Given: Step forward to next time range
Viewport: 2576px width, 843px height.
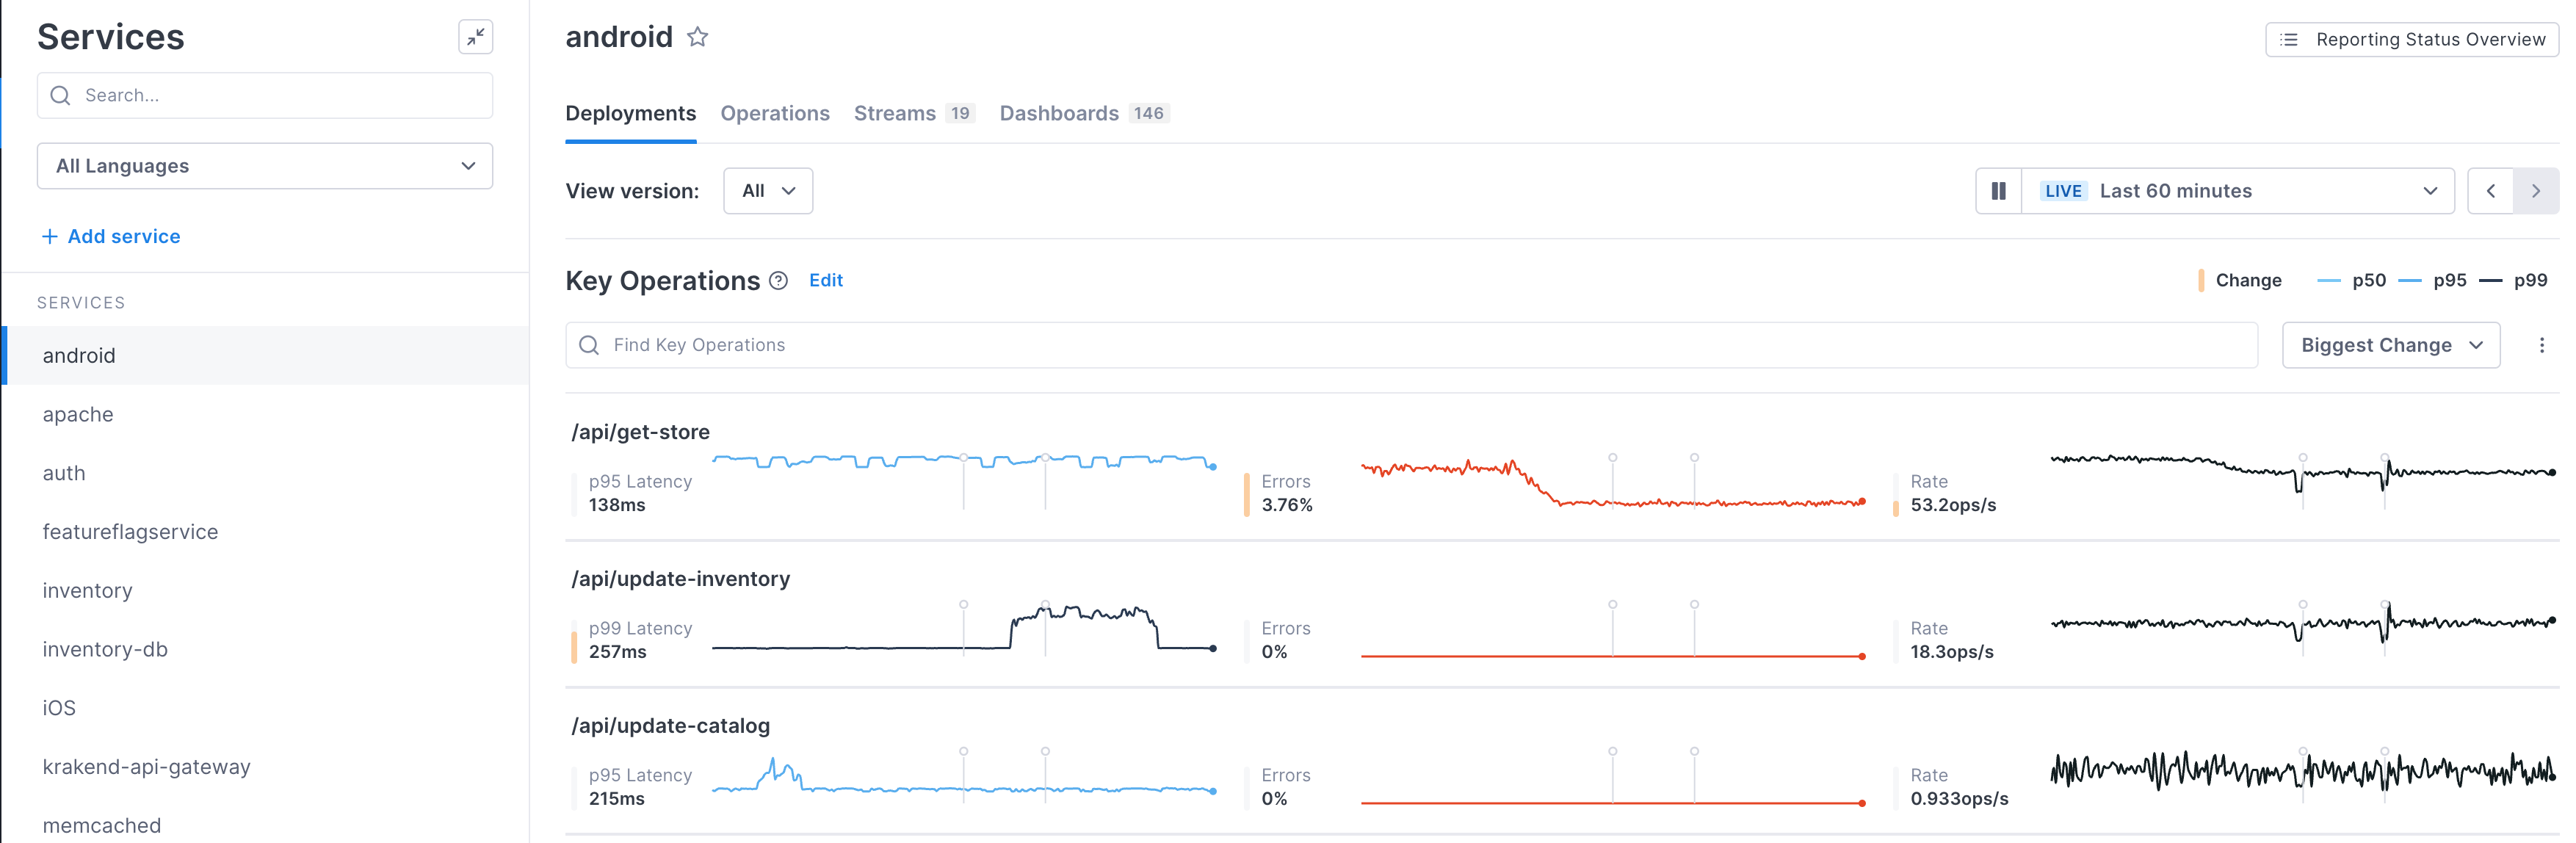Looking at the screenshot, I should pos(2537,190).
